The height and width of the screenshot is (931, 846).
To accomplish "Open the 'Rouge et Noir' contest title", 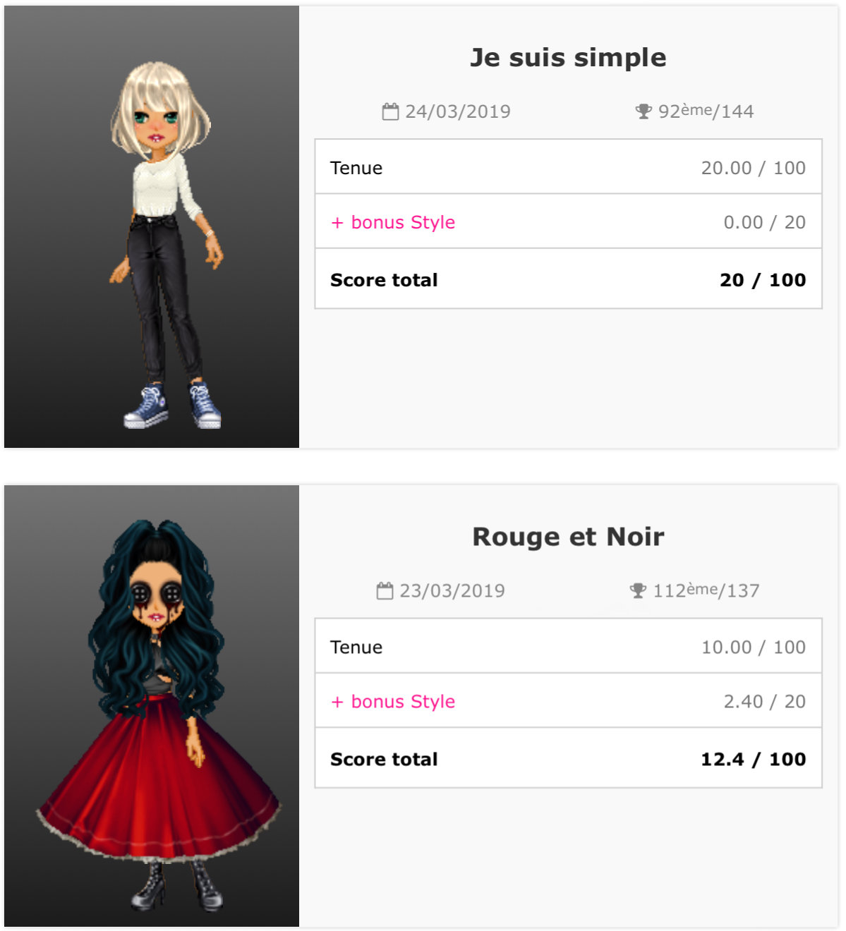I will [568, 537].
